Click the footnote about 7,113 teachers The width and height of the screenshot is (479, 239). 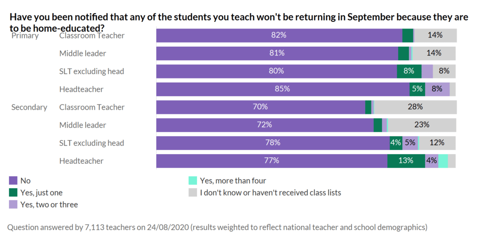(x=218, y=227)
